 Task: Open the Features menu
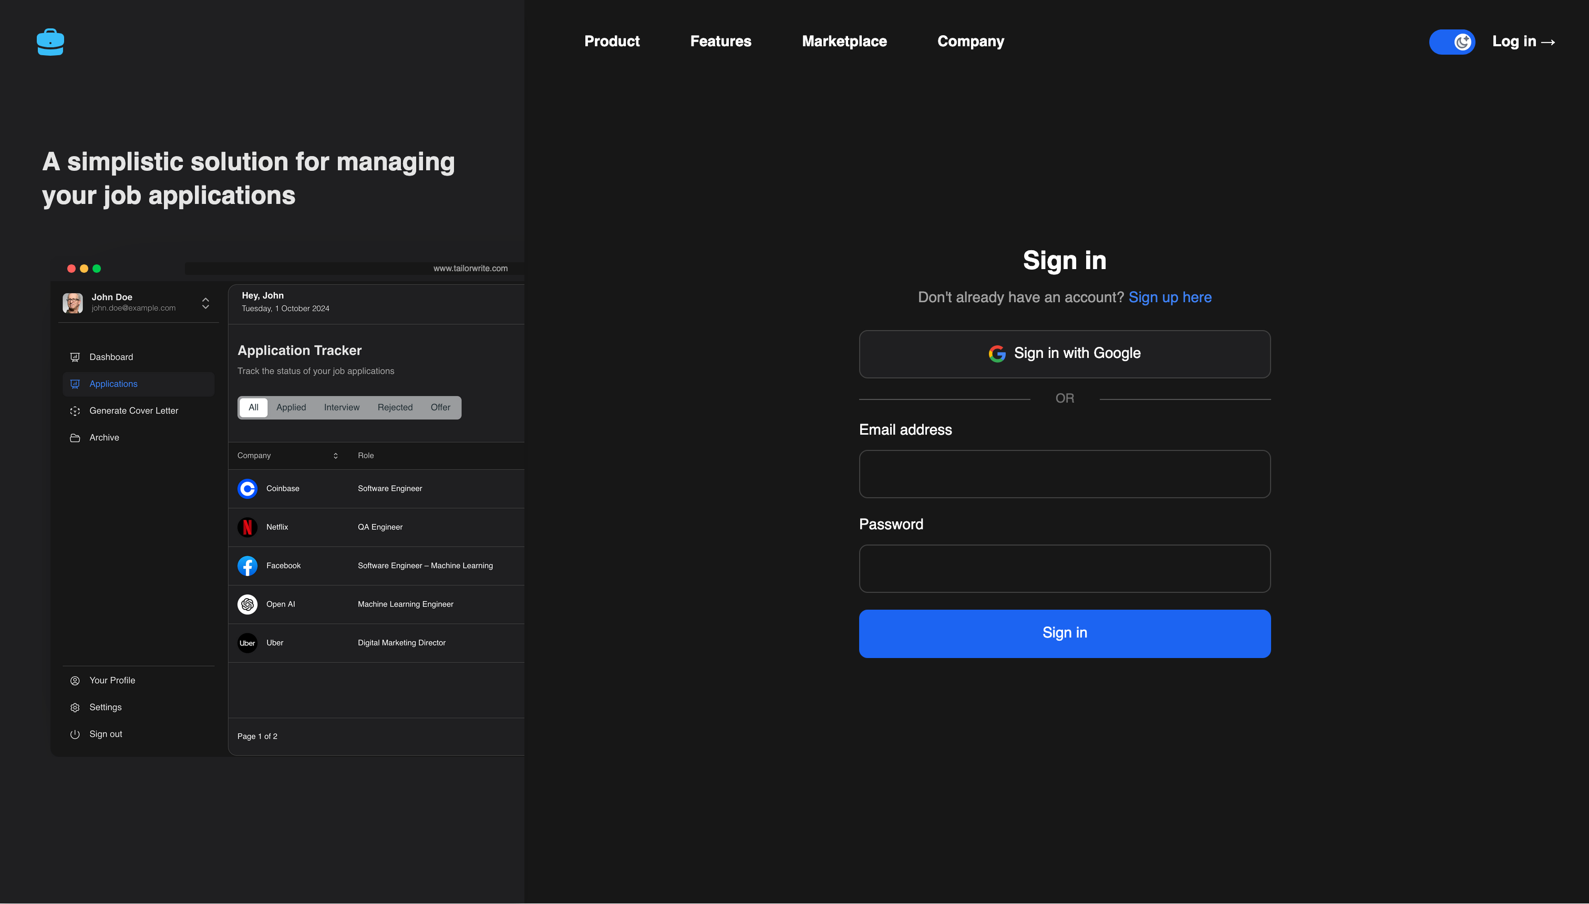[x=720, y=41]
